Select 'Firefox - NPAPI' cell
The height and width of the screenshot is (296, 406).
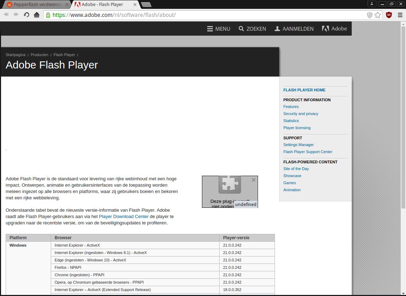(135, 267)
